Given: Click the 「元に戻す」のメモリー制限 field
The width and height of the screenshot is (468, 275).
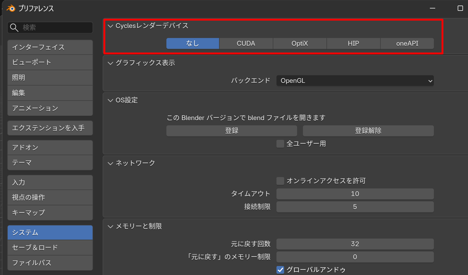Looking at the screenshot, I should pos(355,257).
